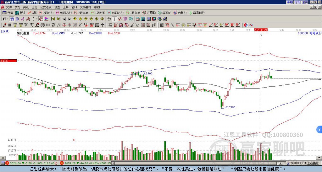Viewport: 322px width, 172px height.
Task: Open the 板块 sector view
Action: pyautogui.click(x=20, y=13)
